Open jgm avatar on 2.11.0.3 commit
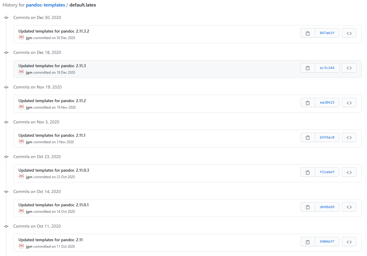This screenshot has width=367, height=256. point(21,177)
